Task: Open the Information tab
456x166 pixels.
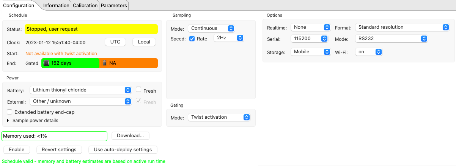Action: [x=56, y=5]
